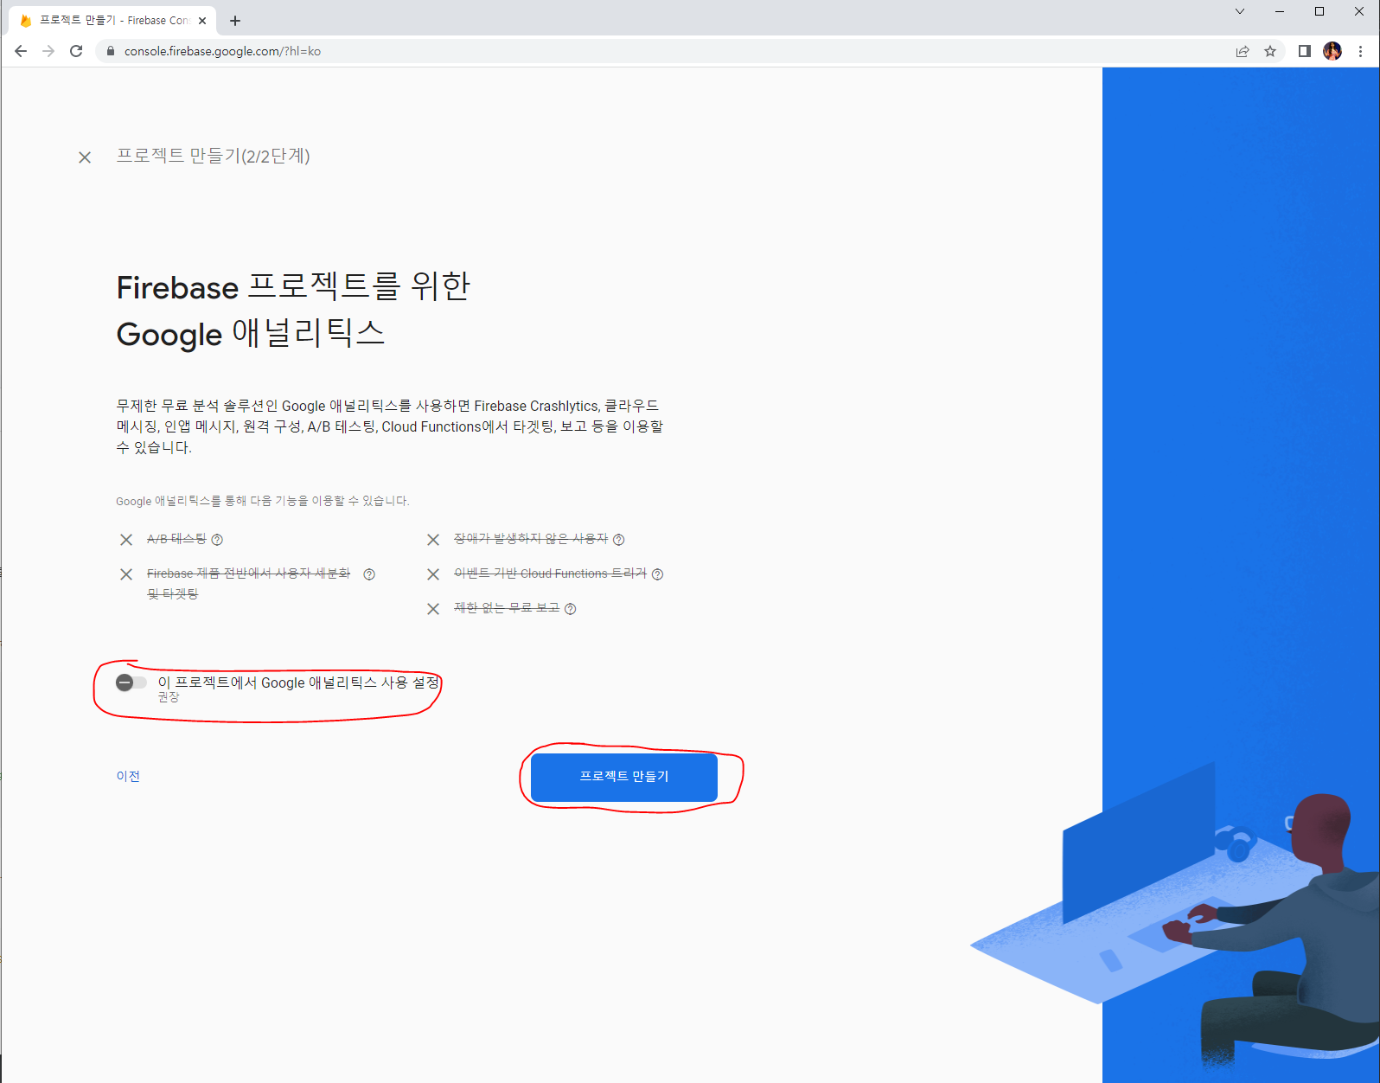Click the lock site info icon

[x=110, y=51]
